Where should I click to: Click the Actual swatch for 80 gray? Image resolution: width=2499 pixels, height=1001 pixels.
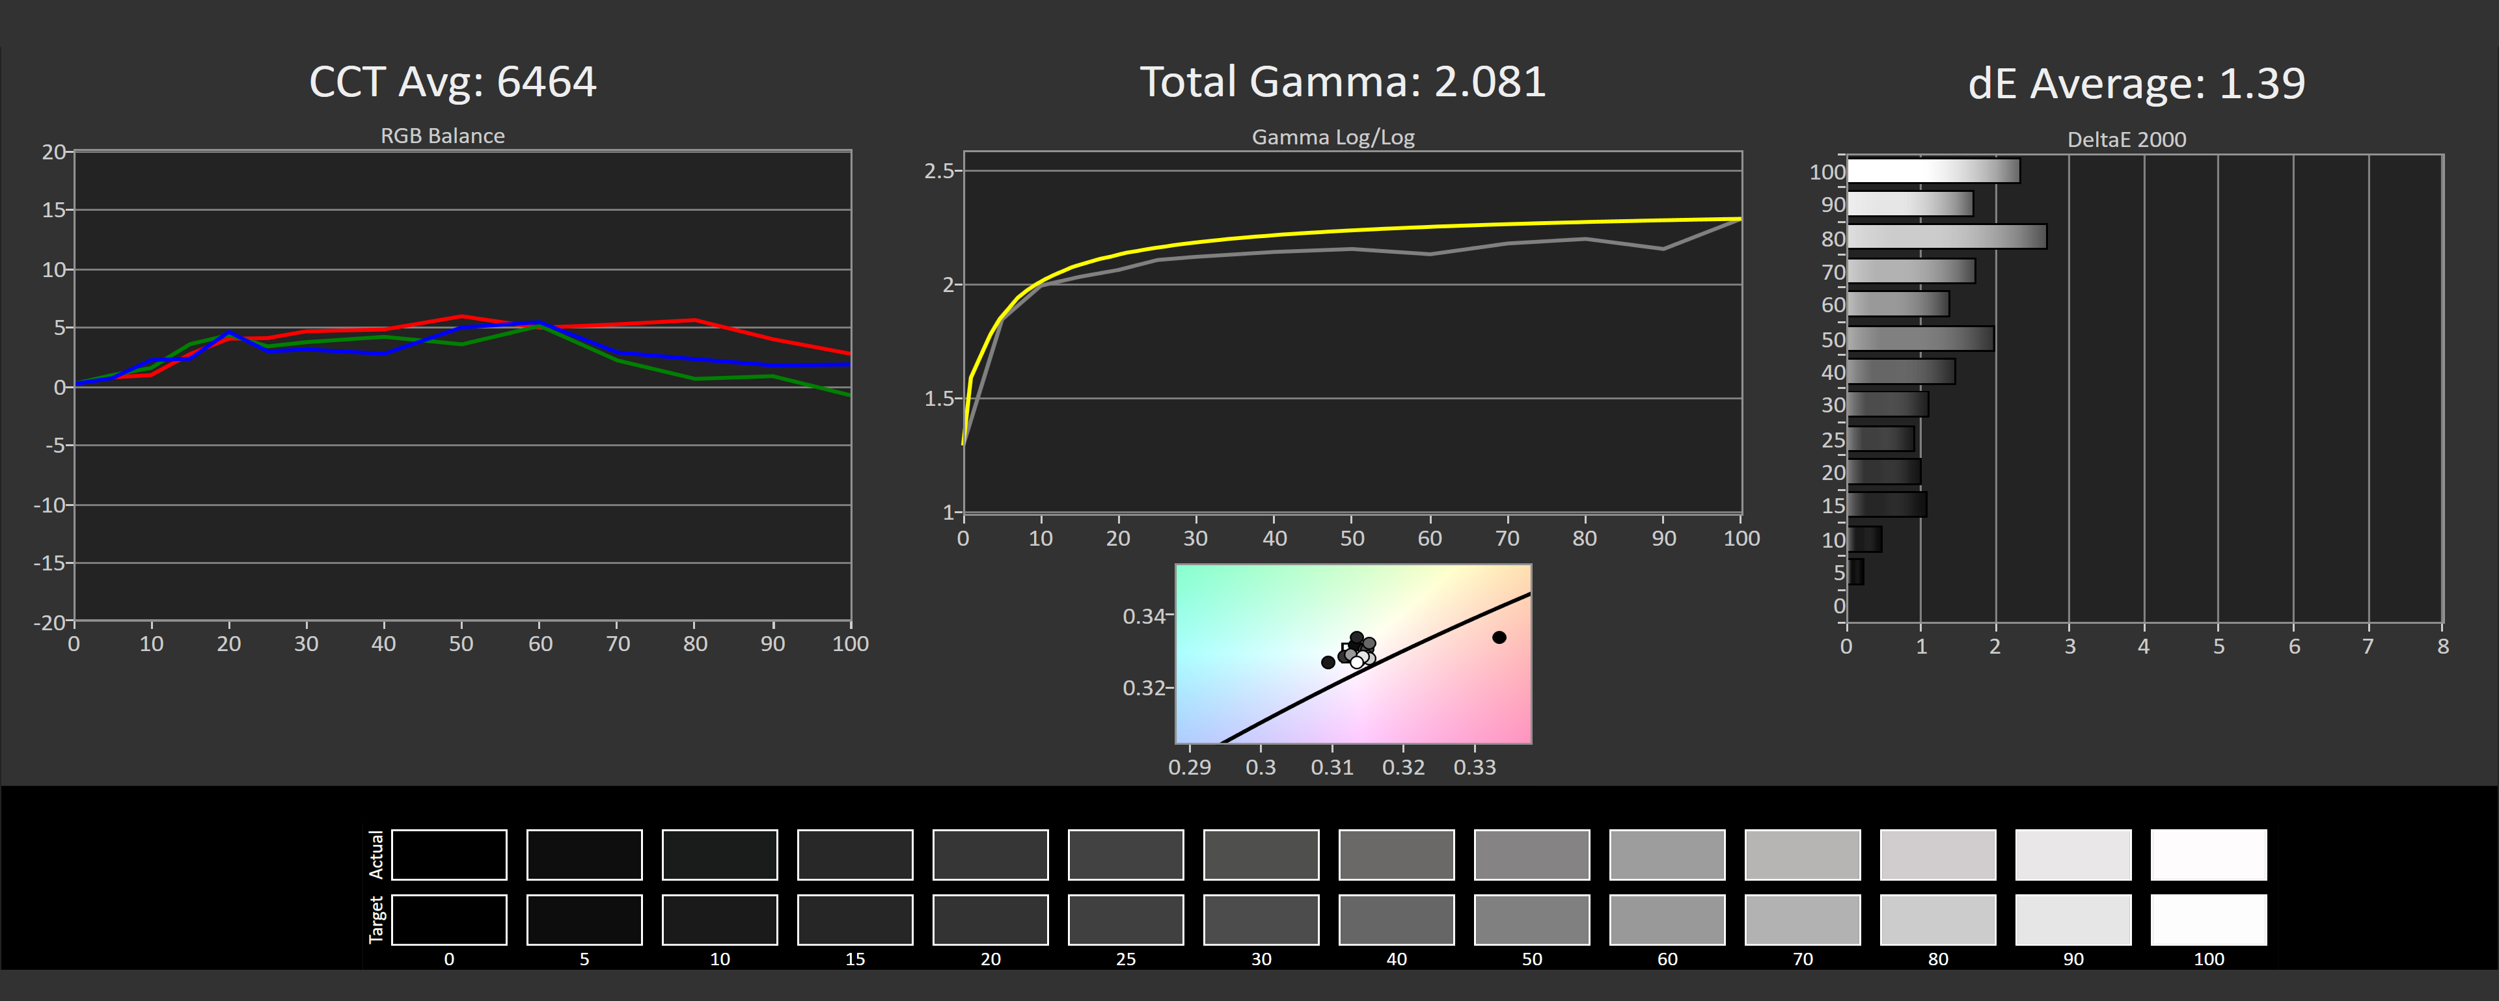pos(1937,855)
